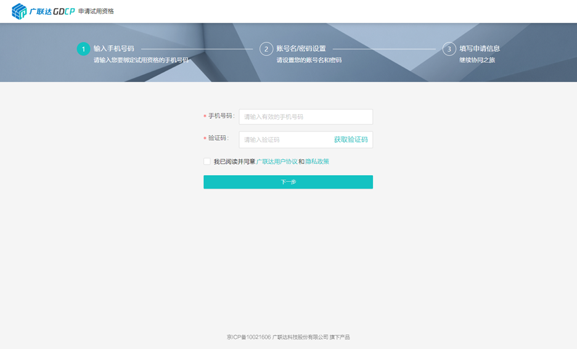Image resolution: width=577 pixels, height=349 pixels.
Task: Click the 京ICP备10021606 footer text
Action: pyautogui.click(x=249, y=337)
